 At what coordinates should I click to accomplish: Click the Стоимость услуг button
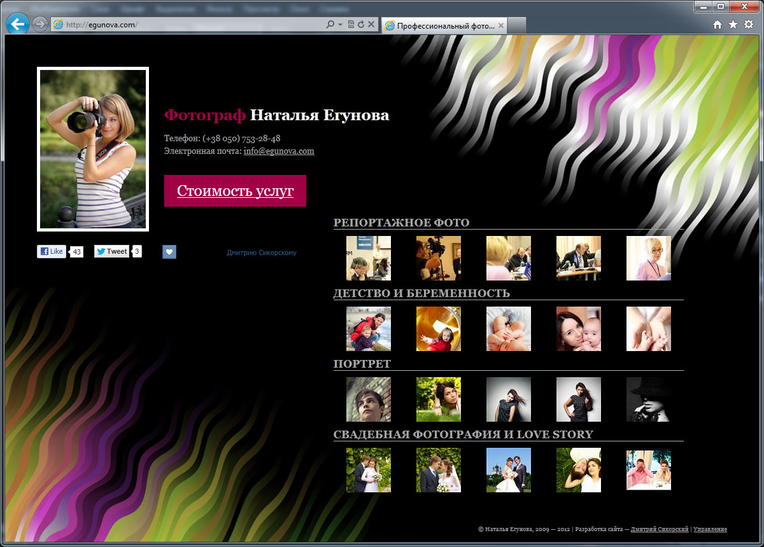click(235, 191)
